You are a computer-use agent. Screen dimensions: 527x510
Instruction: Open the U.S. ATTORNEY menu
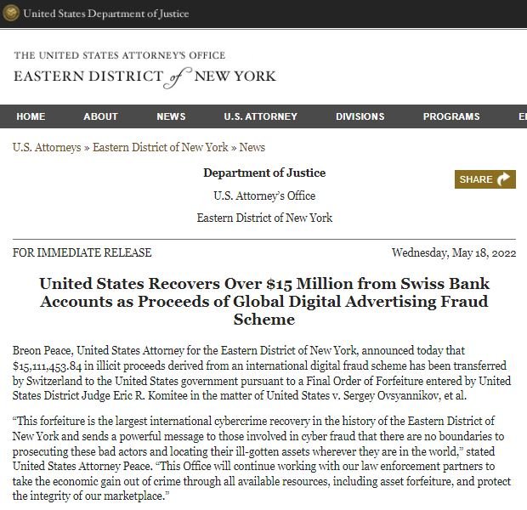click(x=260, y=116)
